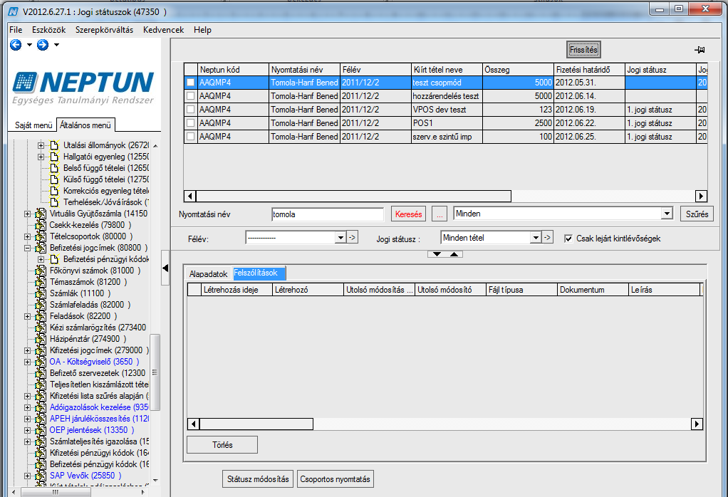Click the Számlák tree icon
The height and width of the screenshot is (497, 728).
tap(41, 293)
